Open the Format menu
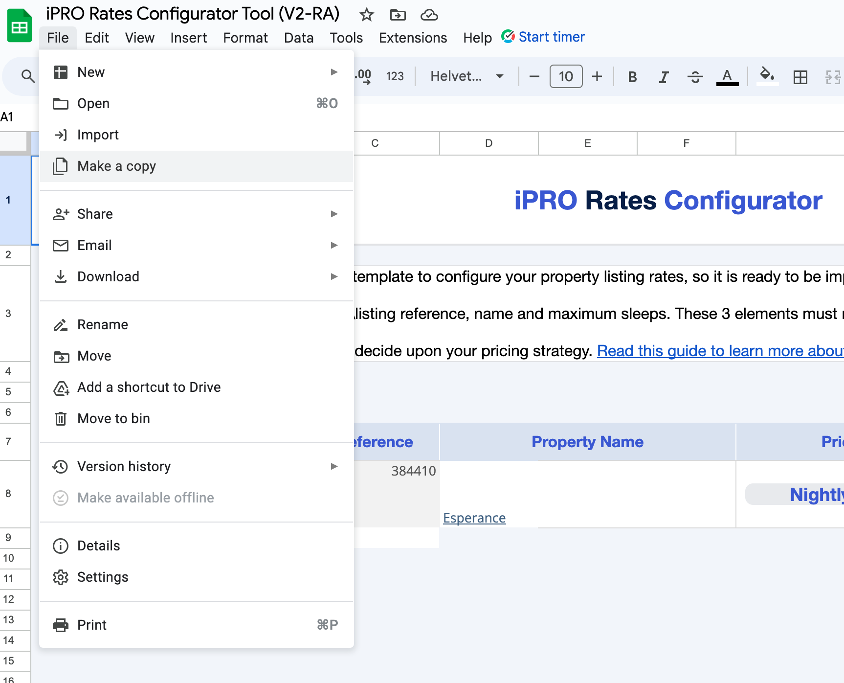This screenshot has height=683, width=844. click(x=245, y=38)
